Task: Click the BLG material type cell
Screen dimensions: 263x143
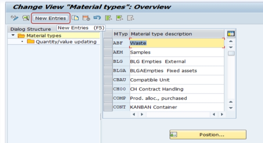Action: tap(121, 61)
